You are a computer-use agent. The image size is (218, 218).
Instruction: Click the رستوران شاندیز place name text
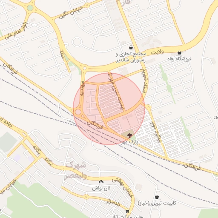131,60
